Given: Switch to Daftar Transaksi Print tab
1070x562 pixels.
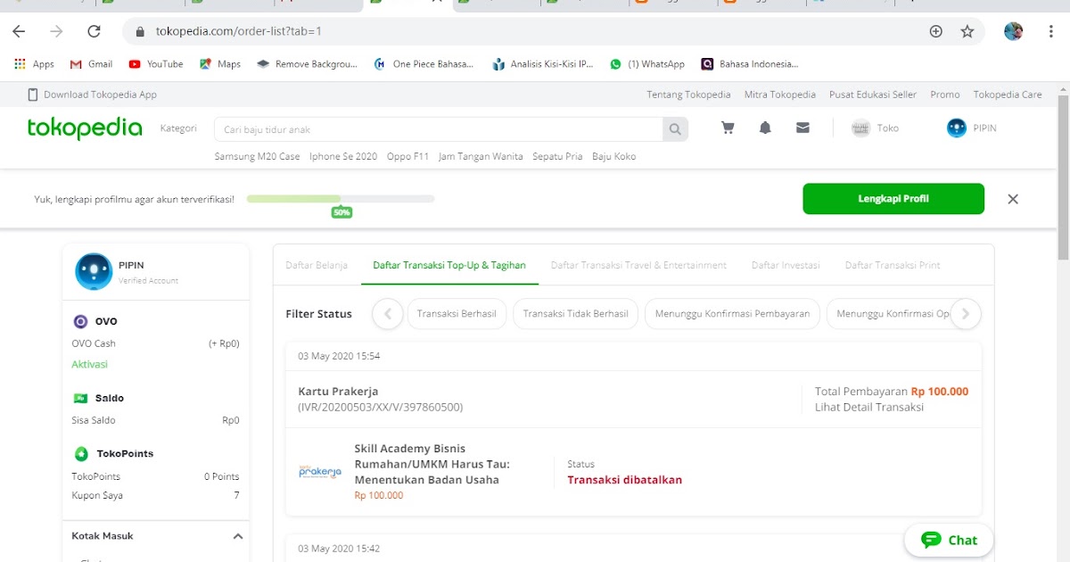Looking at the screenshot, I should click(893, 265).
